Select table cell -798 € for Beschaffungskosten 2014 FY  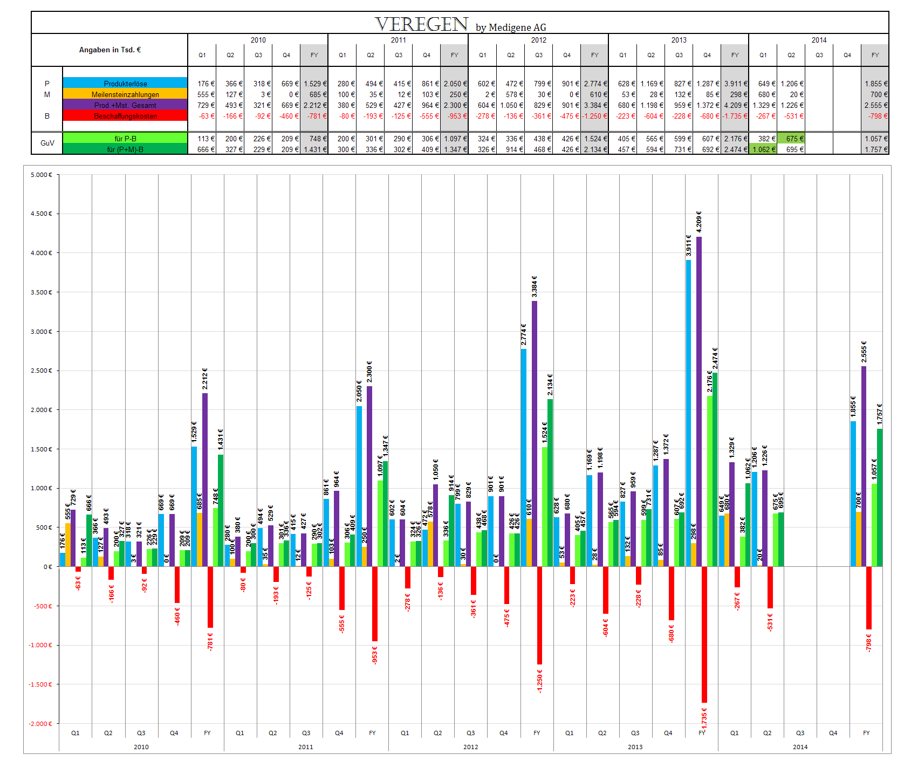(x=875, y=116)
